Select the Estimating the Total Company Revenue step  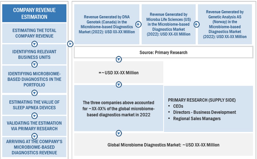pyautogui.click(x=34, y=33)
